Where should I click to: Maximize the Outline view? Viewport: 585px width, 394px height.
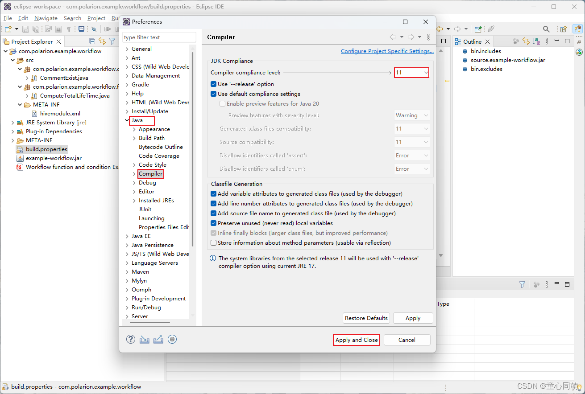[x=567, y=41]
